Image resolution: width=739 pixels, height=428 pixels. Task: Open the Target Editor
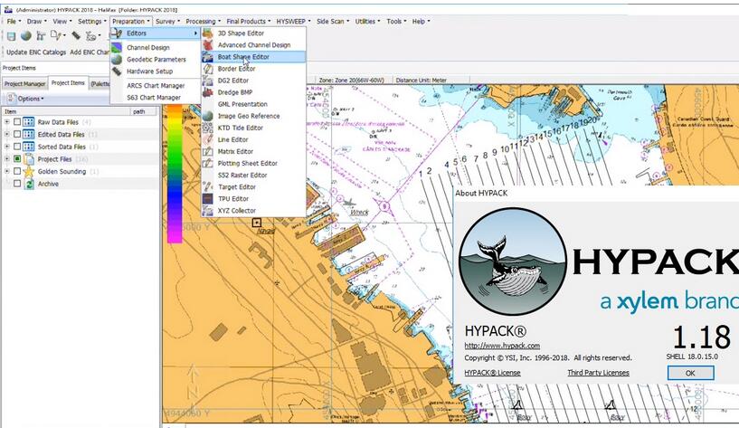pos(254,186)
